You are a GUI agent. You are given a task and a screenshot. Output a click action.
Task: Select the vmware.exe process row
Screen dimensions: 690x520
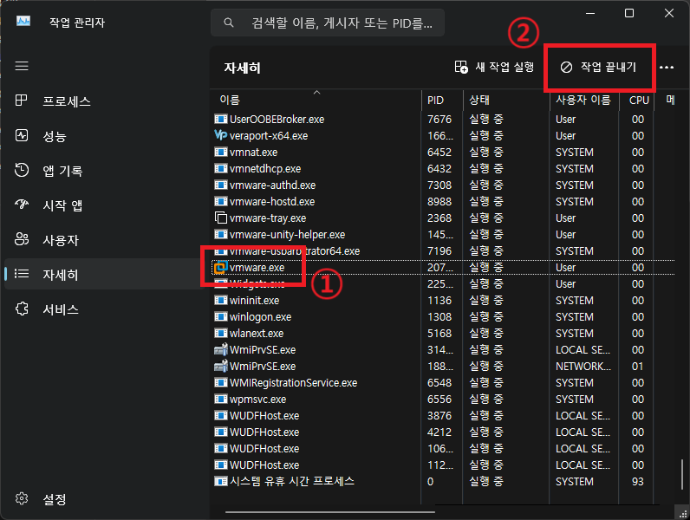click(444, 268)
